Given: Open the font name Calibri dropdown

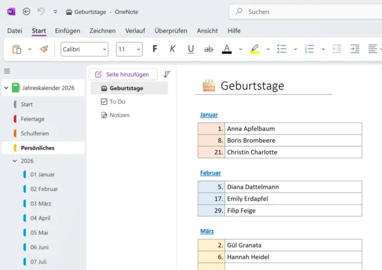Looking at the screenshot, I should (x=84, y=49).
